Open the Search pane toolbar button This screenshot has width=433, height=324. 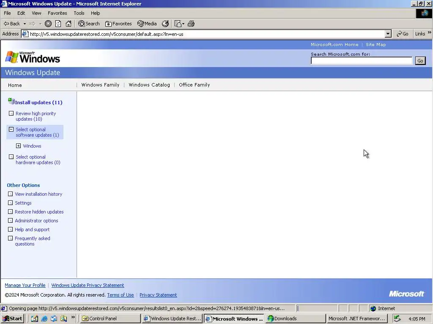coord(89,24)
